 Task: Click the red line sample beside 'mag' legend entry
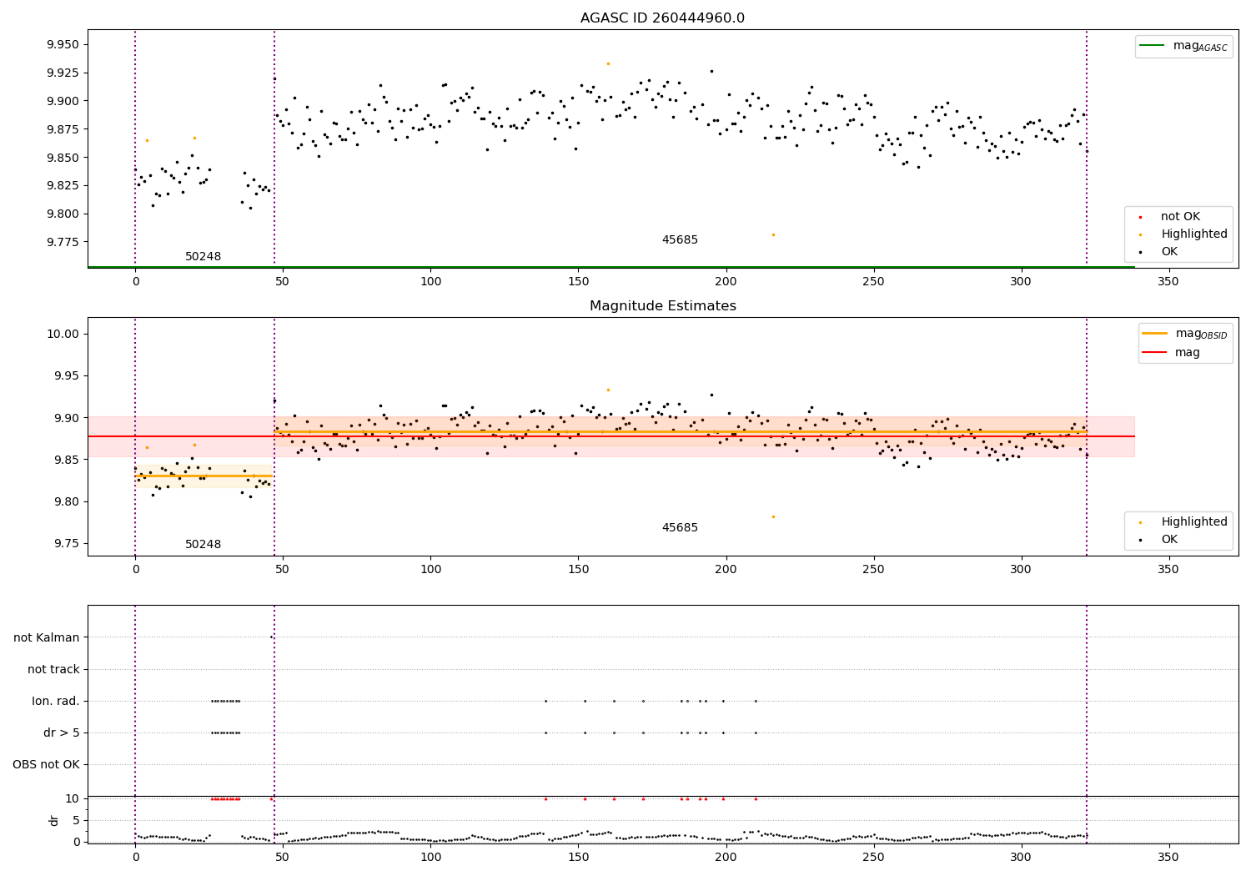pyautogui.click(x=1155, y=353)
